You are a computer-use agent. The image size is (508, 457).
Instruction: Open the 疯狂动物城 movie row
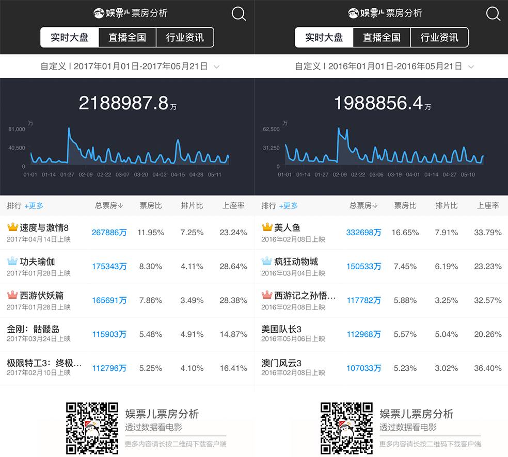382,266
